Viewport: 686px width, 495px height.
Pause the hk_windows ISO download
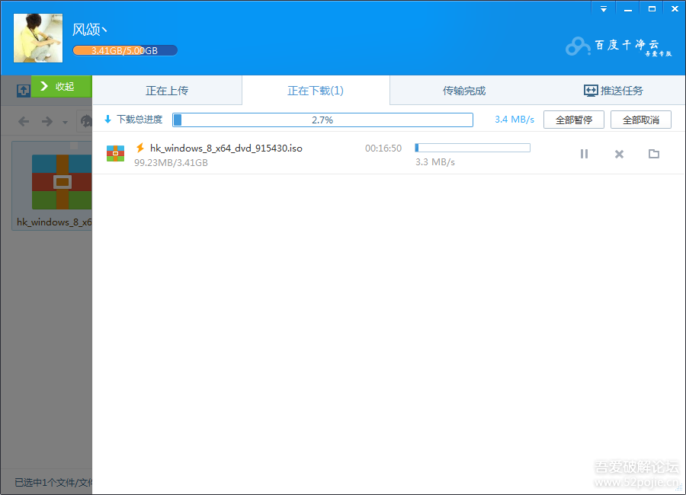584,153
